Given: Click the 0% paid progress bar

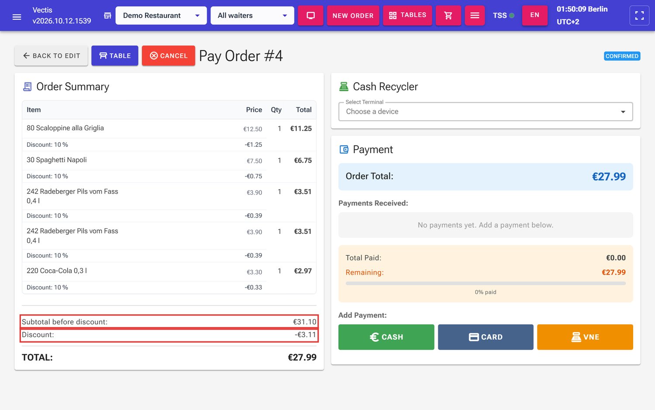Looking at the screenshot, I should pyautogui.click(x=486, y=284).
